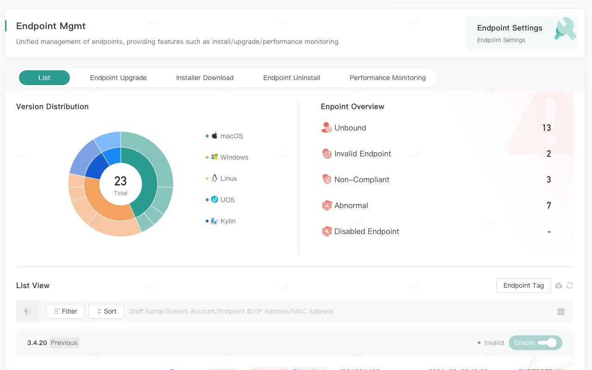The height and width of the screenshot is (370, 592).
Task: Click the refresh icon next to Endpoint Tag
Action: click(570, 285)
